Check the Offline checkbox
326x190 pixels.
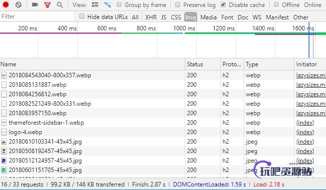[276, 4]
